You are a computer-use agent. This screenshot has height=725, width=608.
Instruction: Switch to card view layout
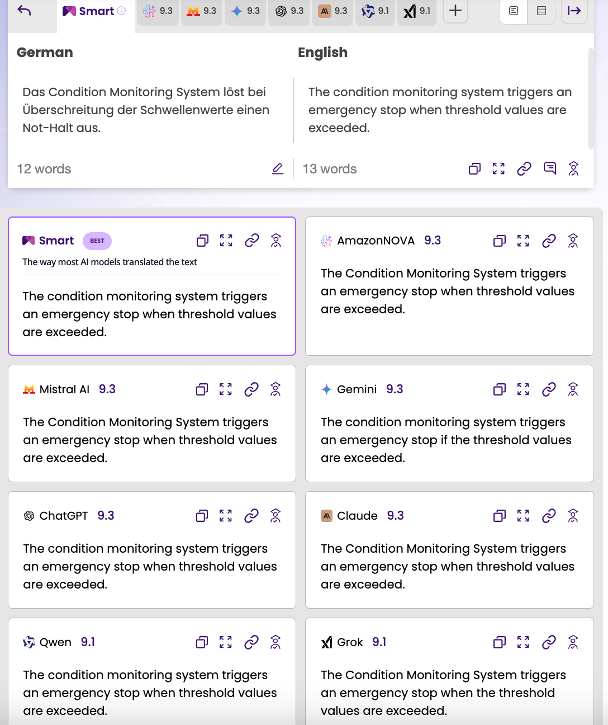coord(514,11)
